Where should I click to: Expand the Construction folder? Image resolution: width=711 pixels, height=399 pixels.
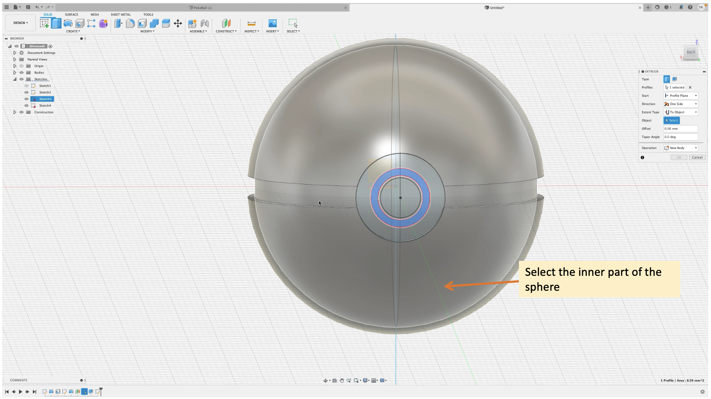coord(15,112)
